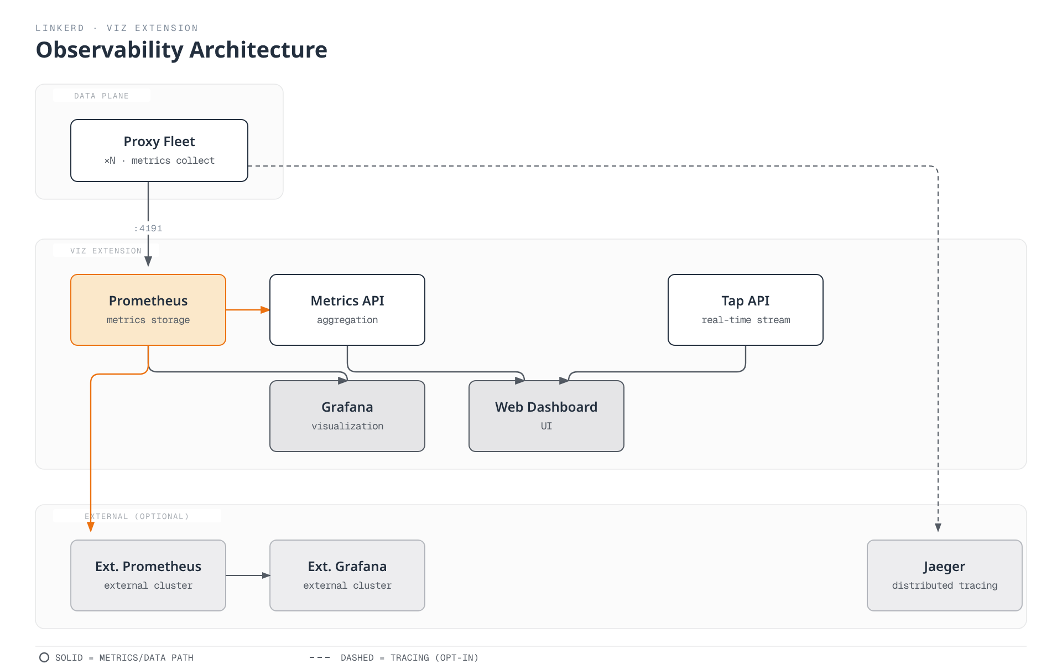Click the VIZ EXTENSION group label
Viewport: 1062px width, 664px height.
tap(106, 251)
